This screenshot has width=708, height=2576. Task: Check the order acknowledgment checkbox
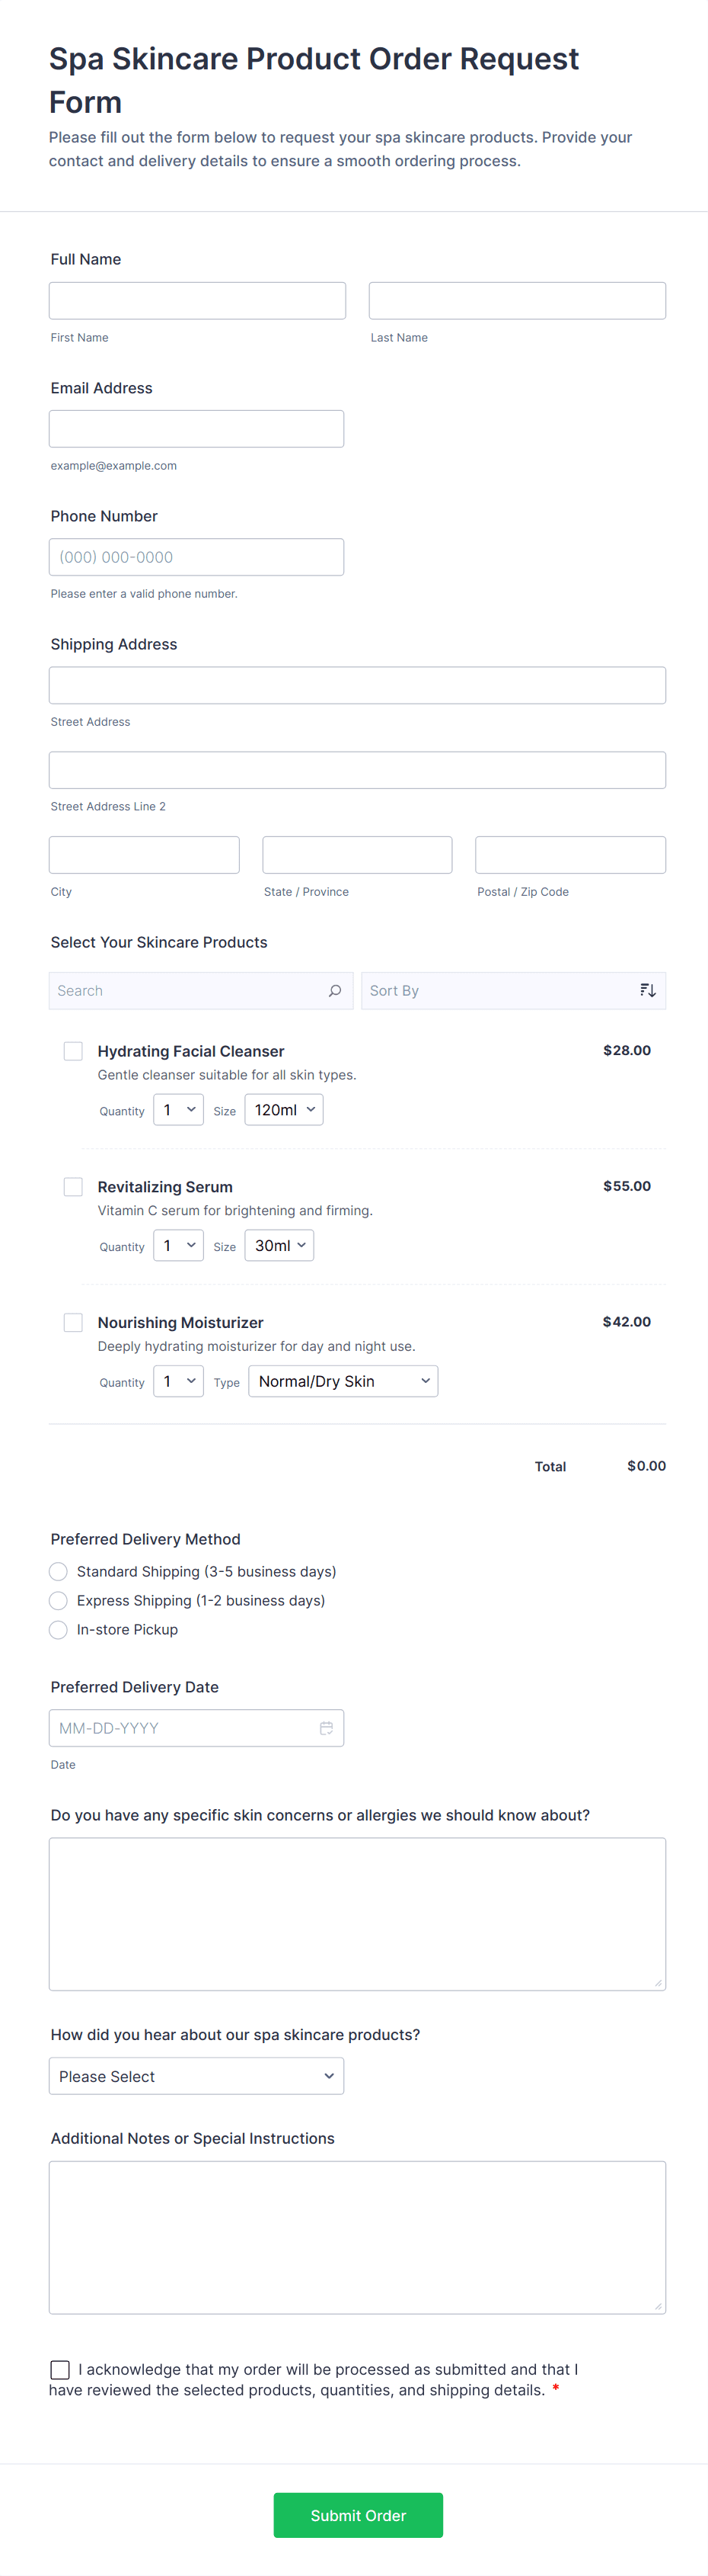point(60,2369)
